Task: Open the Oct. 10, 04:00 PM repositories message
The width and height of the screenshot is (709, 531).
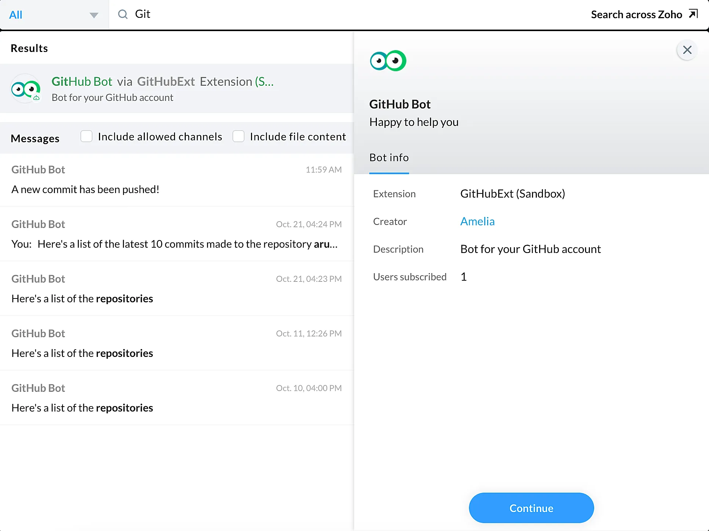Action: tap(177, 398)
